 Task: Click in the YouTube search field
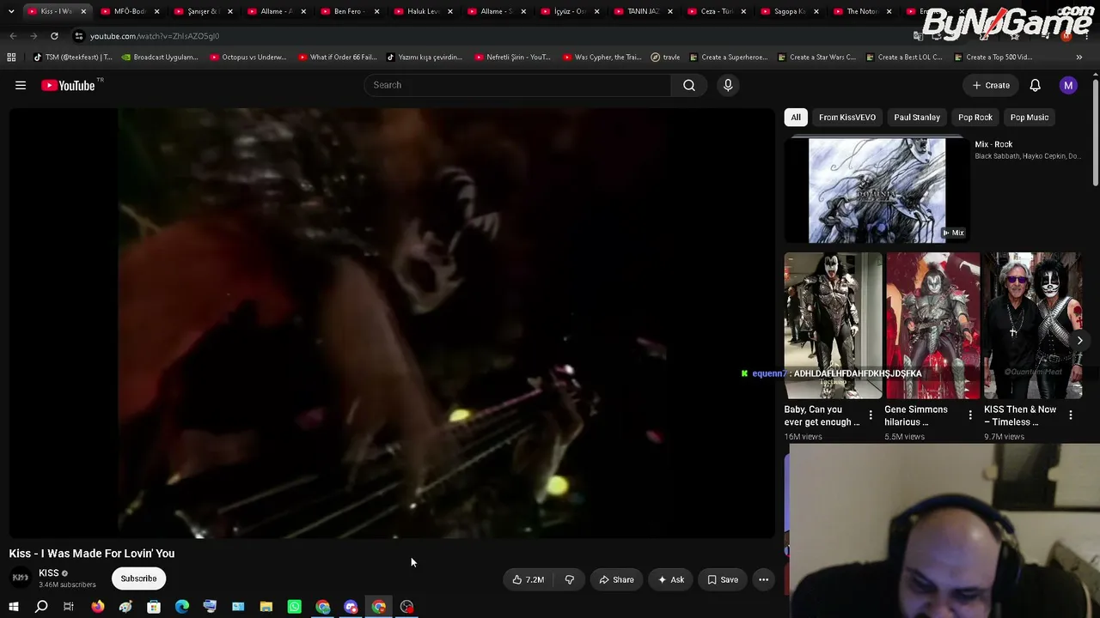click(x=518, y=85)
